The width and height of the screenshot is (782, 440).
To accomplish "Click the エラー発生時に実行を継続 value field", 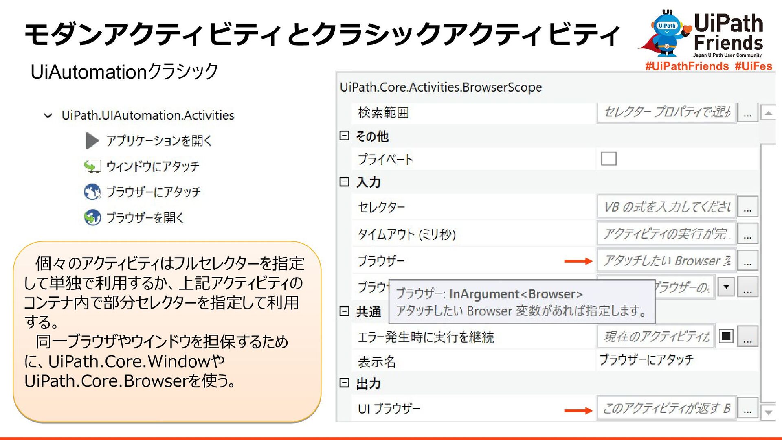I will click(x=656, y=336).
